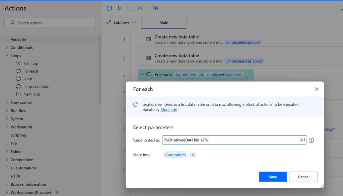
Task: Click the Exit loop X icon
Action: click(18, 63)
